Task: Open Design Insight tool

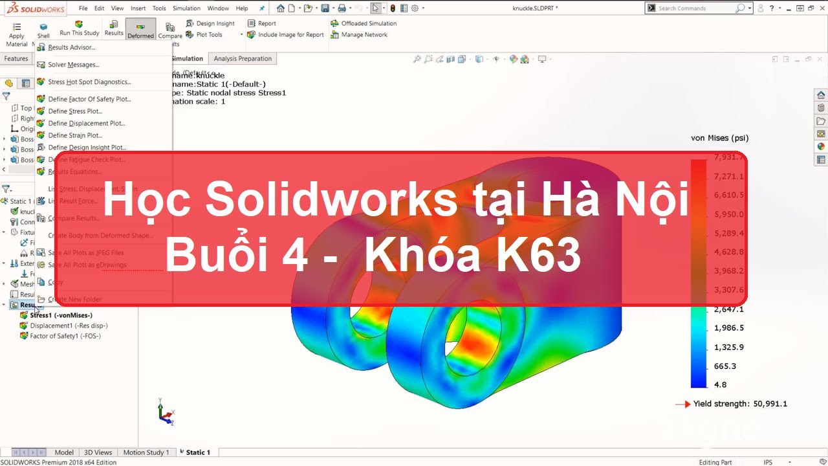Action: (210, 23)
